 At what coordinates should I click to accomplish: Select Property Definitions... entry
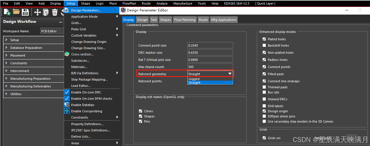[92, 124]
